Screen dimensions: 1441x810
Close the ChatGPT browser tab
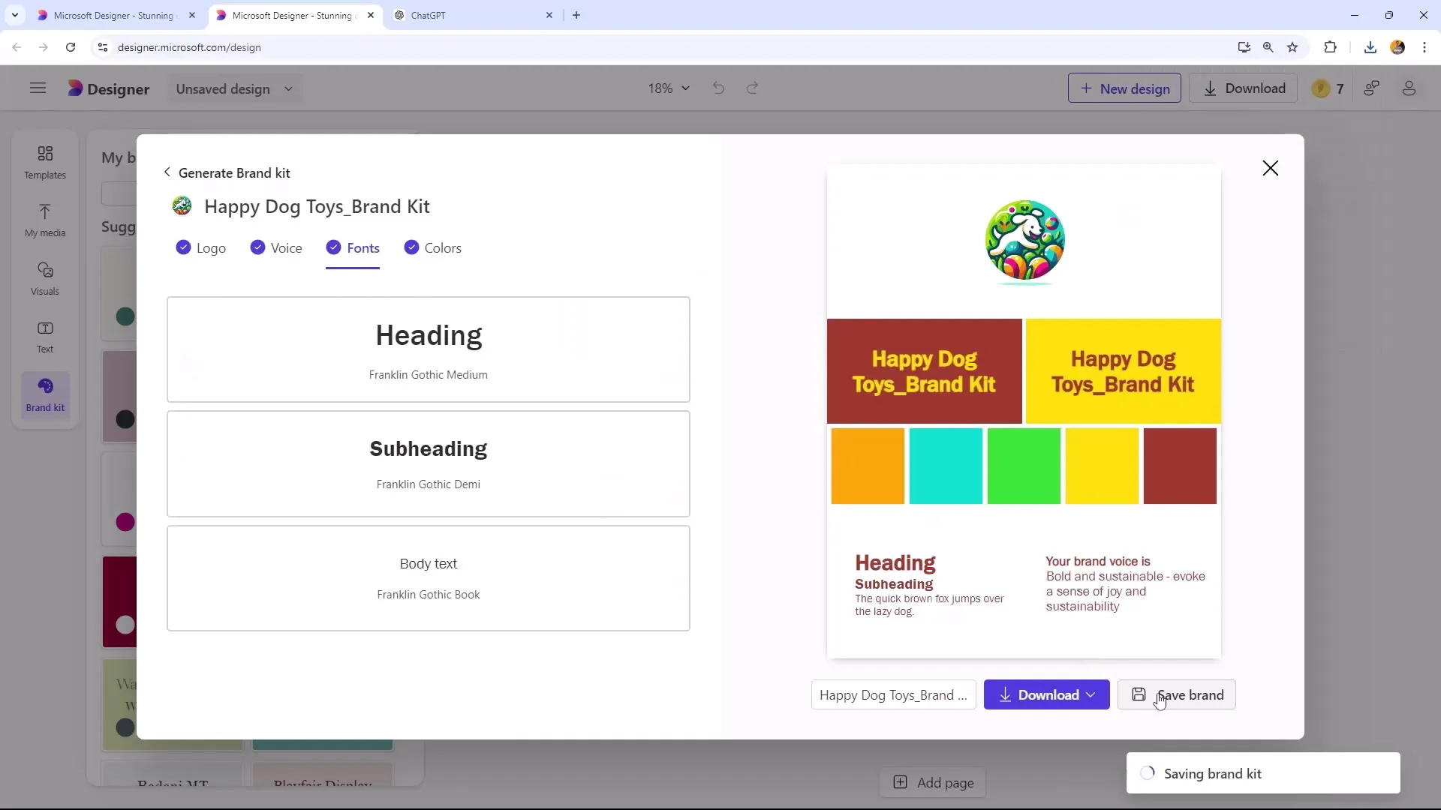point(549,15)
